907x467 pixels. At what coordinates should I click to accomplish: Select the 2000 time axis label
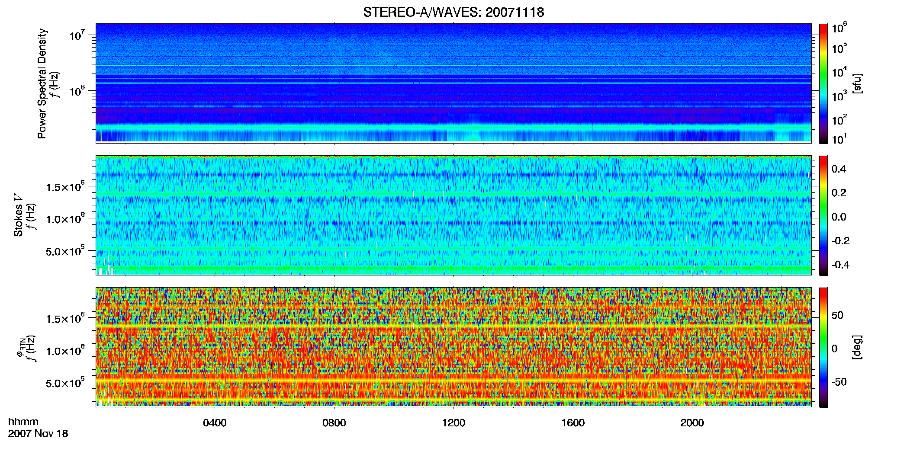point(692,423)
